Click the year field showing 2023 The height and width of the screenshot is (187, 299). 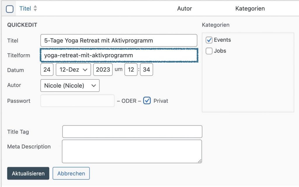tap(103, 70)
